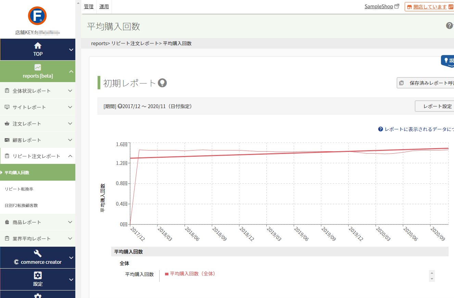Image resolution: width=454 pixels, height=298 pixels.
Task: Expand commerce creator chevron
Action: pyautogui.click(x=71, y=258)
